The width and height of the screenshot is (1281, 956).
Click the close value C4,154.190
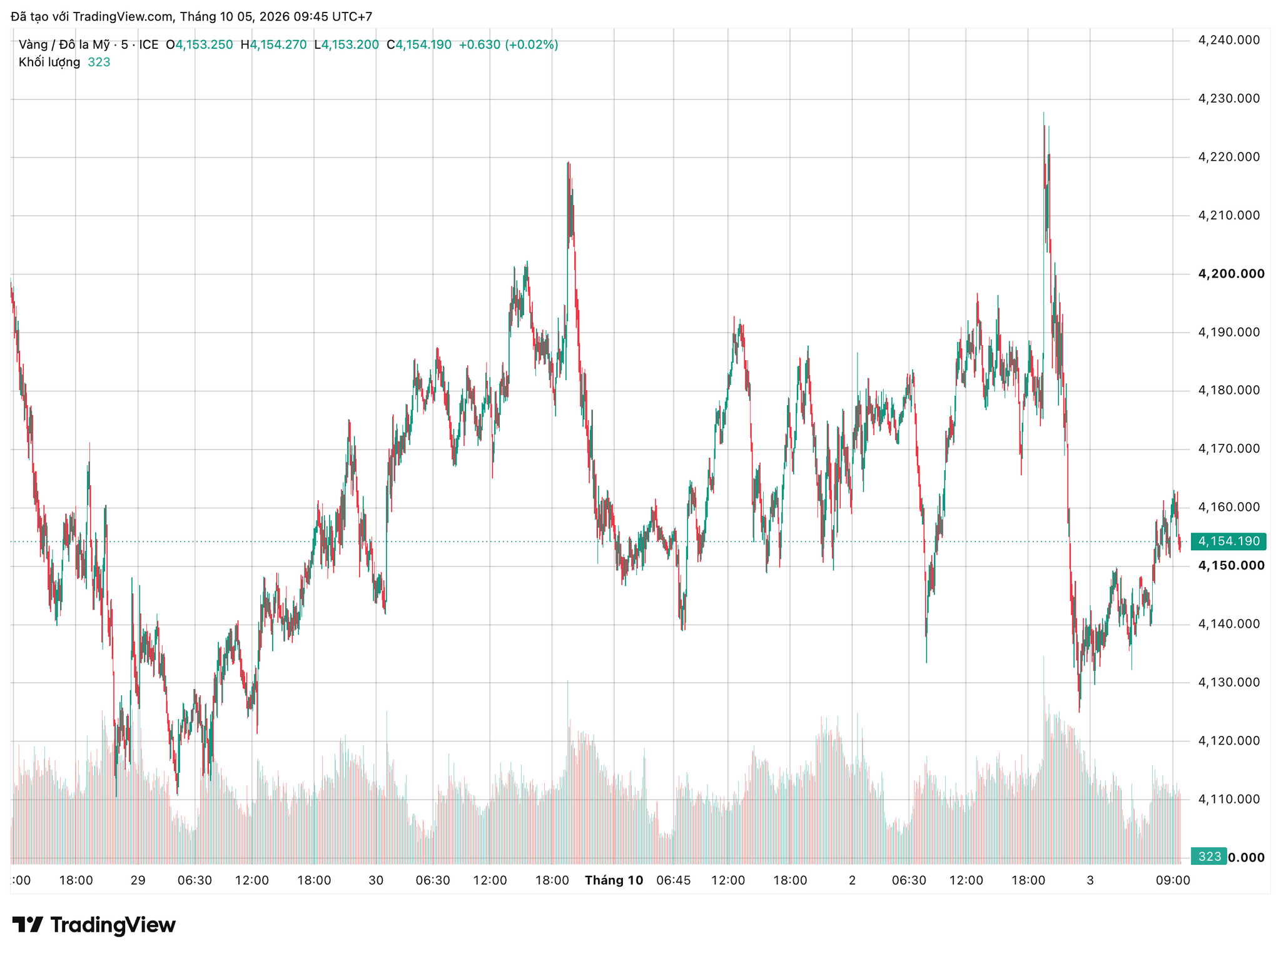pos(419,44)
